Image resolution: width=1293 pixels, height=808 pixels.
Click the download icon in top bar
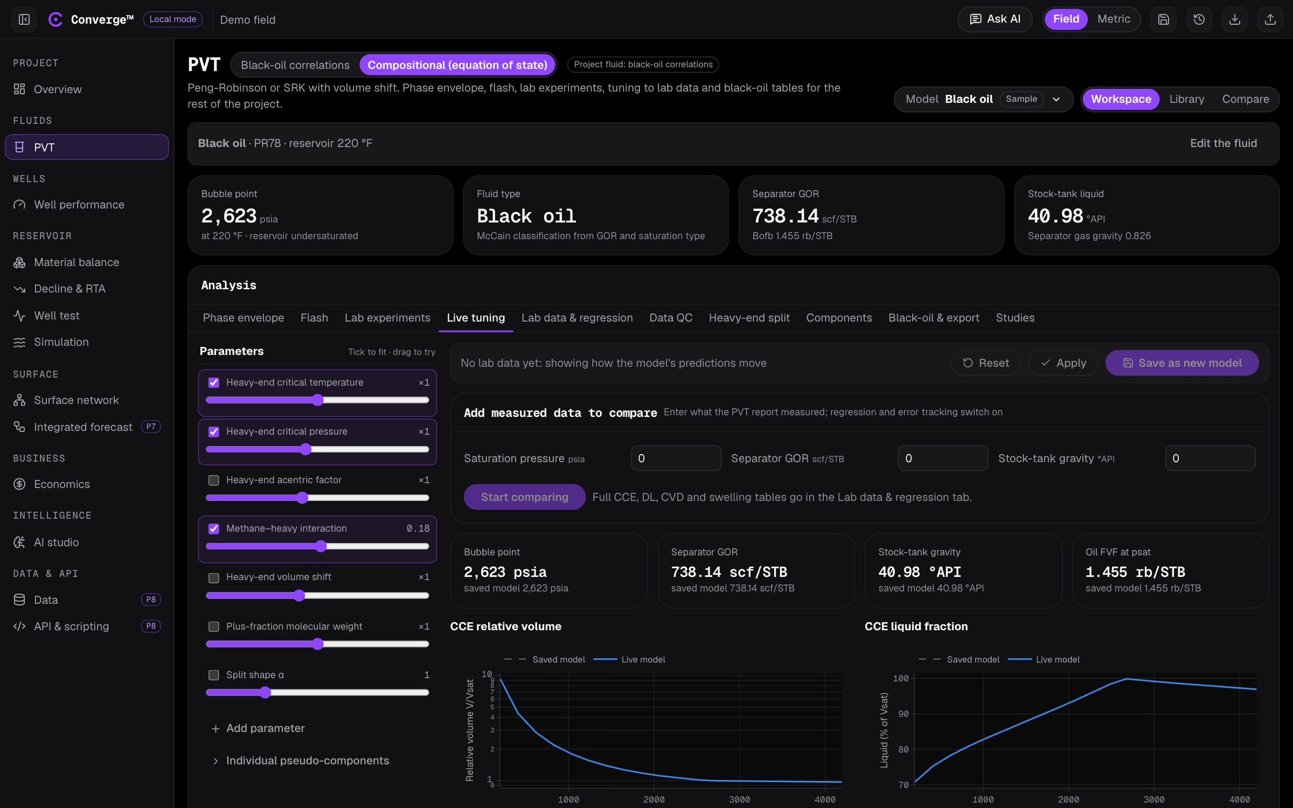click(x=1235, y=19)
